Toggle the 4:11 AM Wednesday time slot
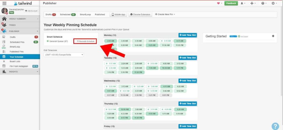This screenshot has width=283, height=130. click(167, 86)
